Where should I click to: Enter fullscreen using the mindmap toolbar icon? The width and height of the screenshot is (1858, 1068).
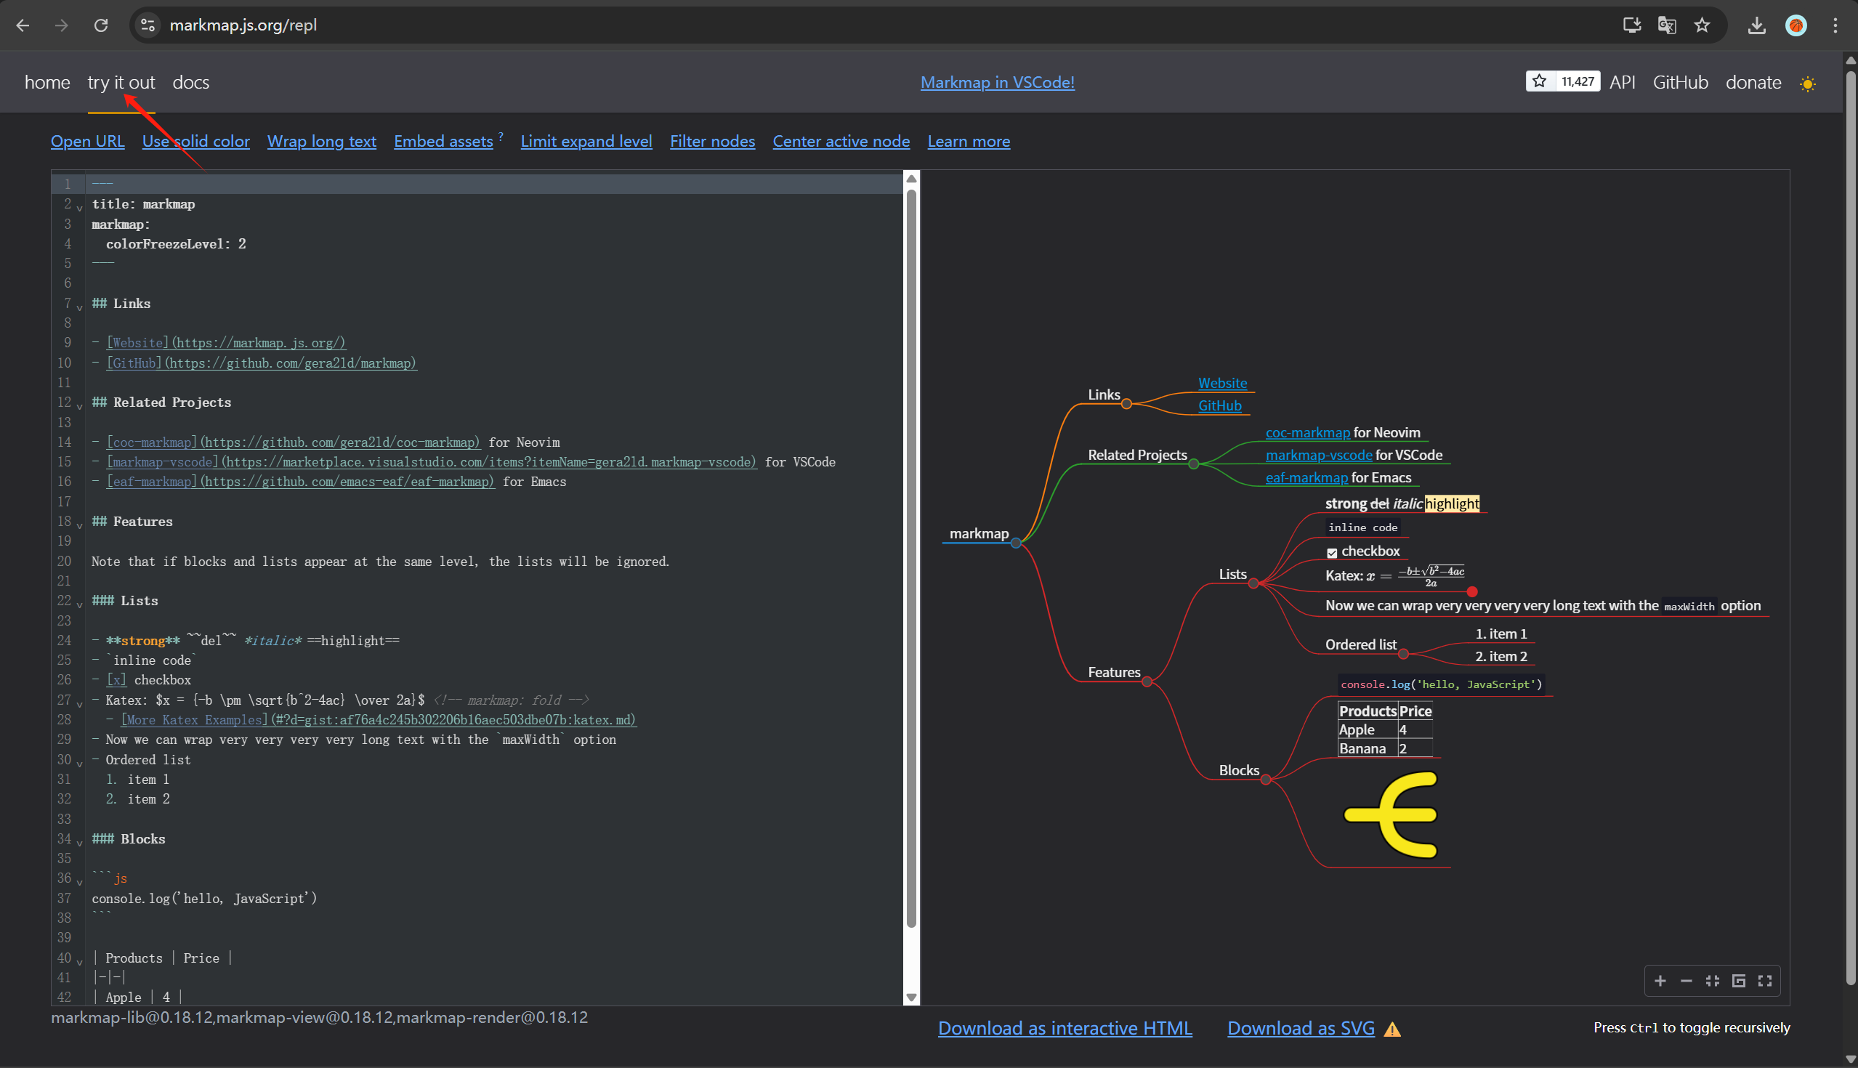(1765, 981)
